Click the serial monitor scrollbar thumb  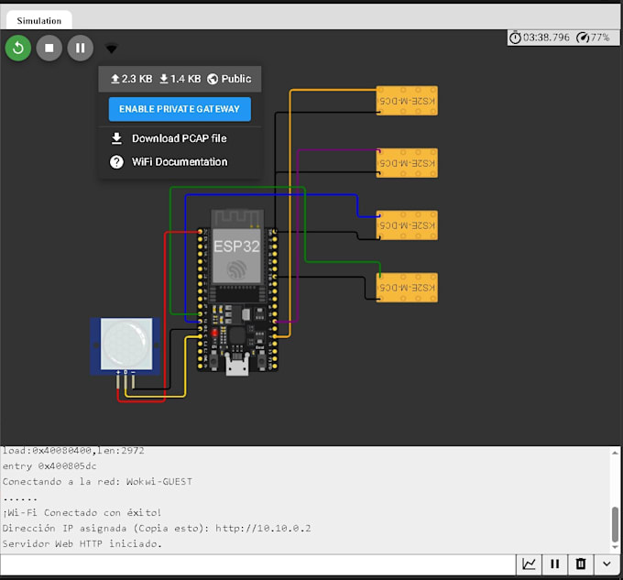pyautogui.click(x=615, y=524)
